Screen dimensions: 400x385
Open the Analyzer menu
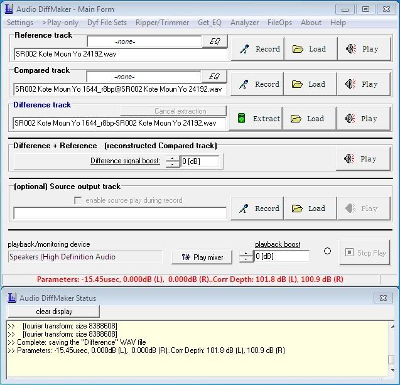(244, 23)
